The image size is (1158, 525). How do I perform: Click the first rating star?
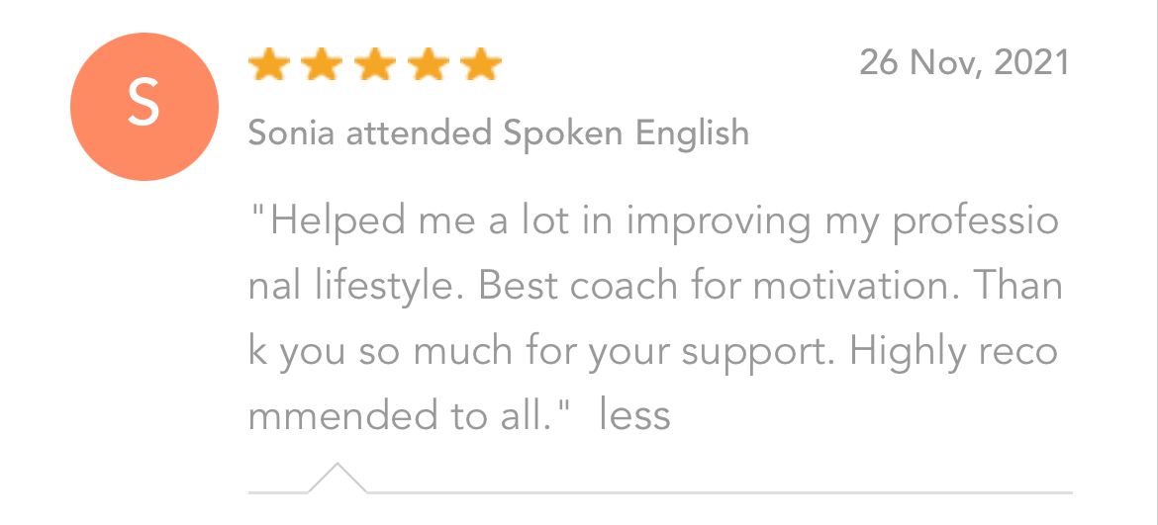267,65
